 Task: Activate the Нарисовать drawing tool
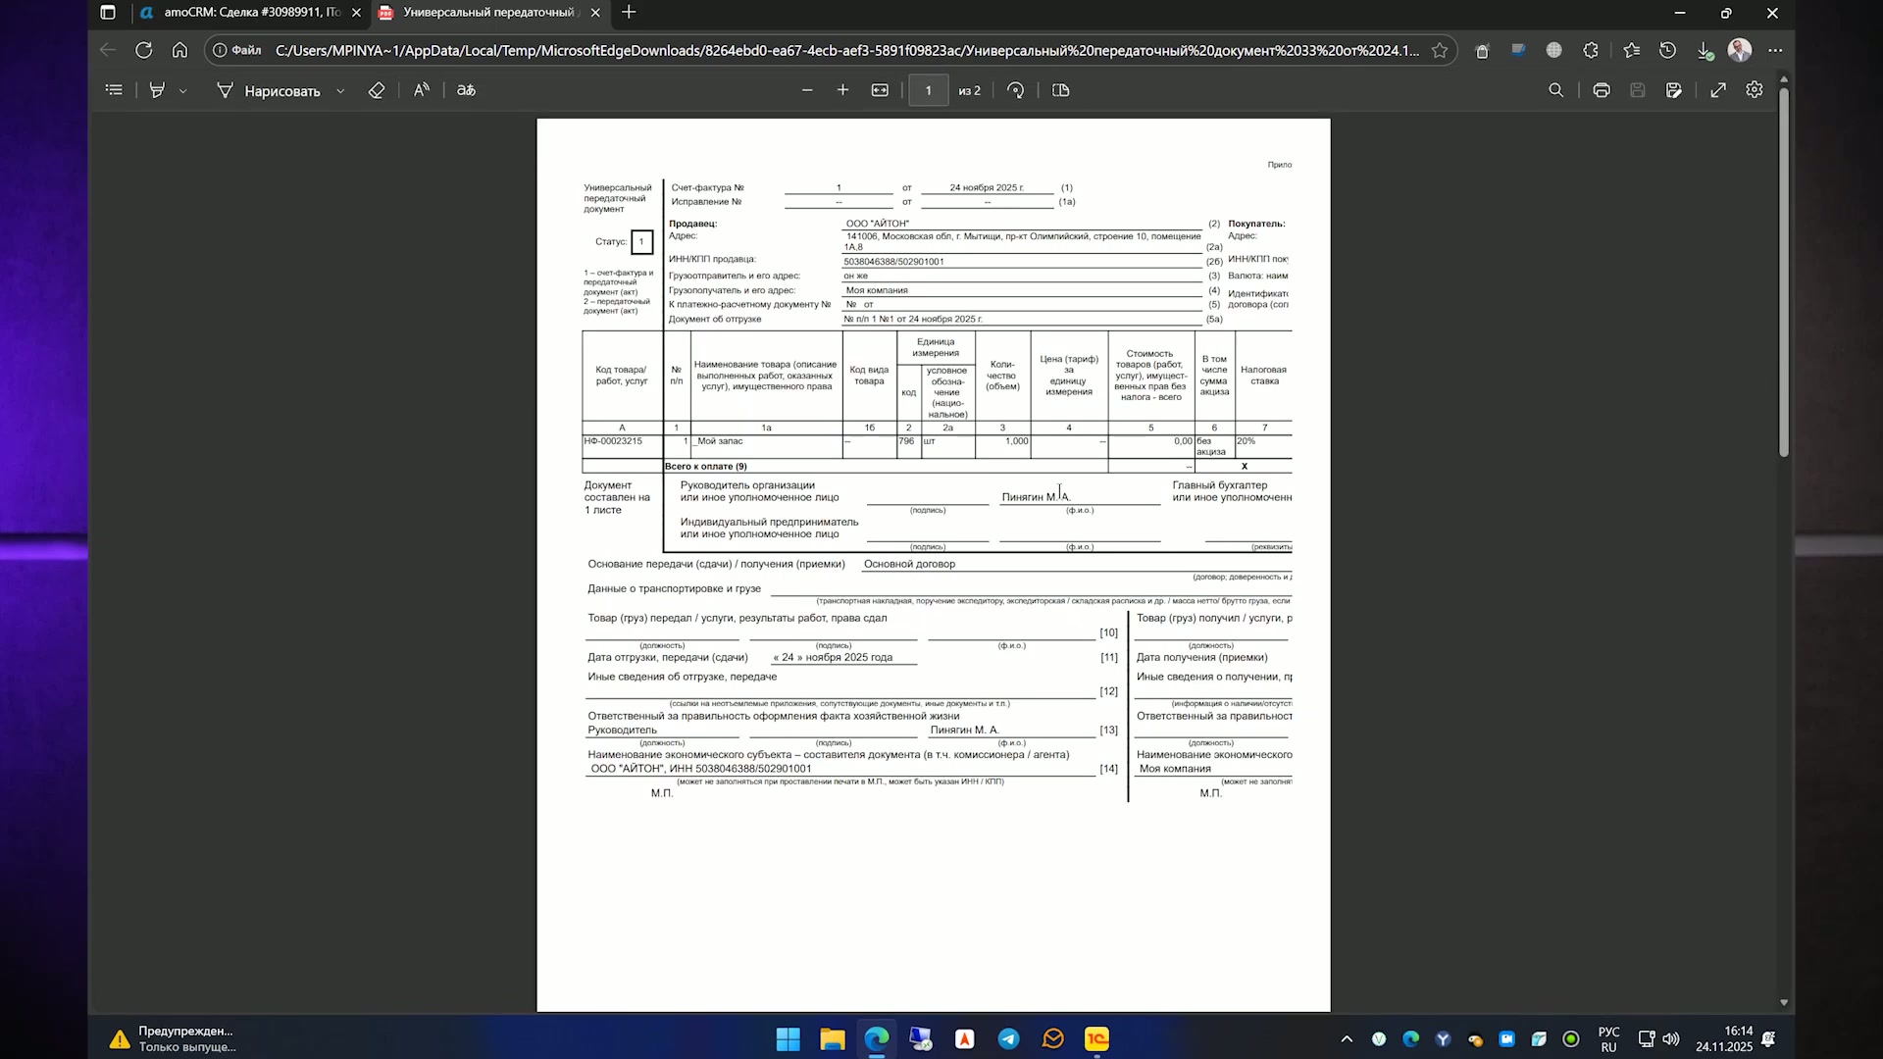(x=269, y=91)
